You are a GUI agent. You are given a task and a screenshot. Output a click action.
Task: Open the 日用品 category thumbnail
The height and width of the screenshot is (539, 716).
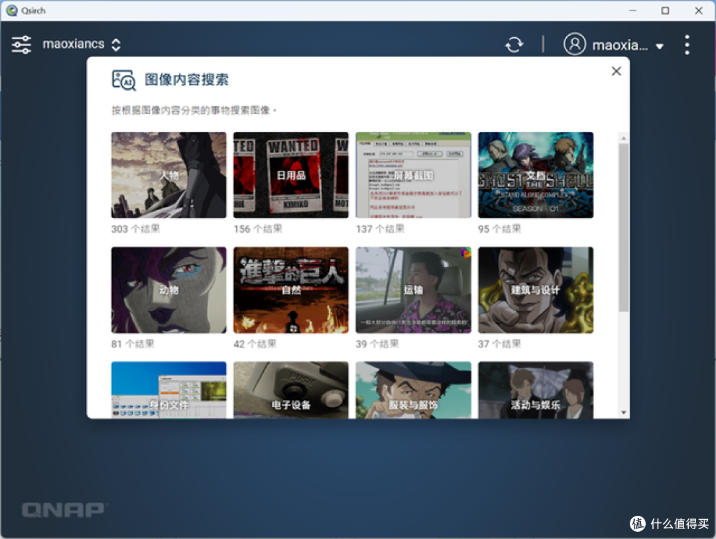coord(291,175)
